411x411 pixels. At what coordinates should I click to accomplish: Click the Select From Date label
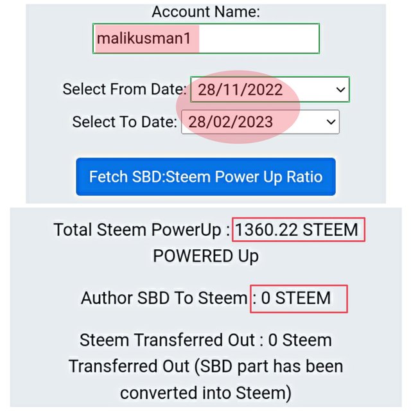(125, 89)
